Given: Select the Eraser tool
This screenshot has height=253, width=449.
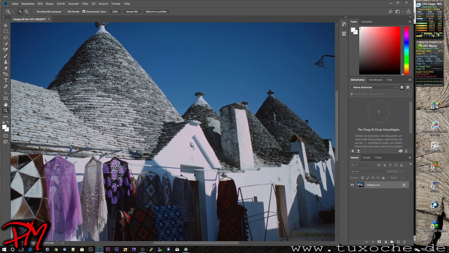Looking at the screenshot, I should pos(6,68).
